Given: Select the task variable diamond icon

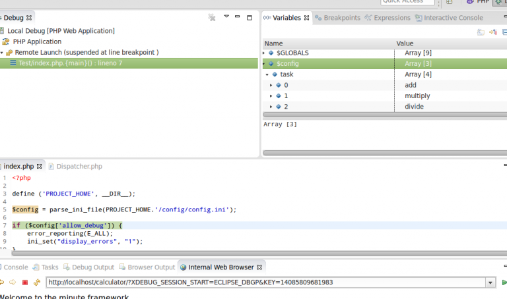Looking at the screenshot, I should pyautogui.click(x=275, y=74).
